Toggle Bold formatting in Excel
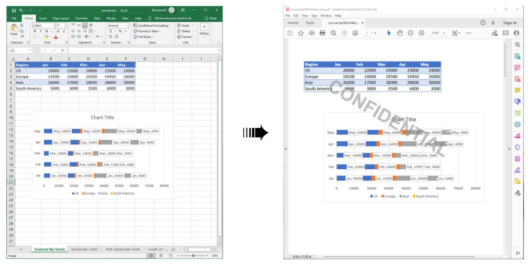 pos(35,31)
